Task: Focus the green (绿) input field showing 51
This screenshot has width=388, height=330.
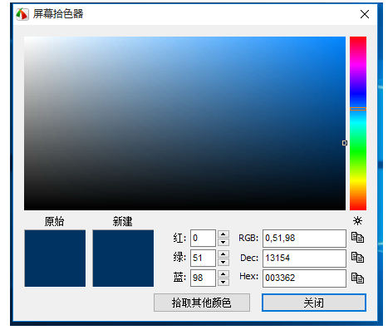Action: point(203,258)
